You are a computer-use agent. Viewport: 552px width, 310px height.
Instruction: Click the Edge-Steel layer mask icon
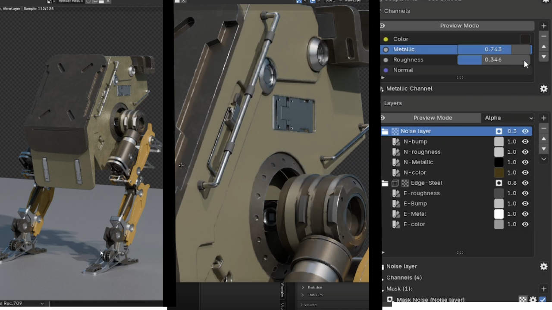point(499,183)
